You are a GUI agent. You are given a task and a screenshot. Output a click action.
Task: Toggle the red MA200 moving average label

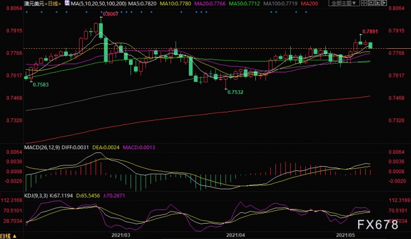point(310,3)
